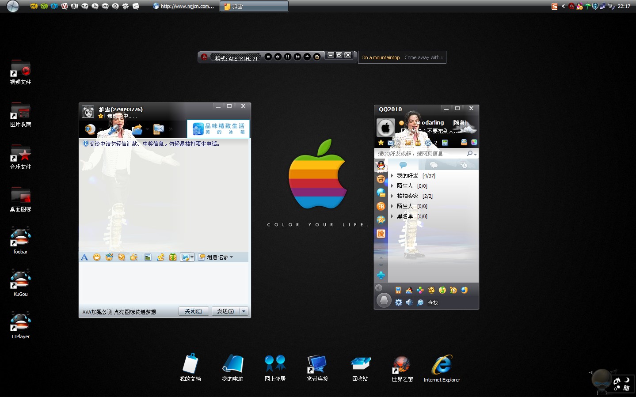Skip to the next track
This screenshot has height=397, width=636.
[297, 57]
